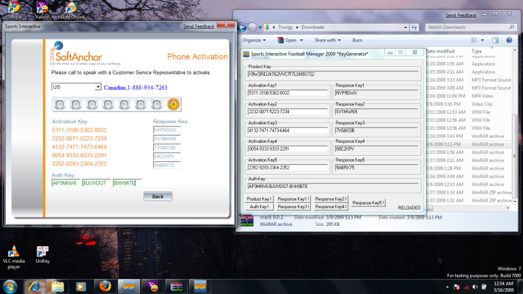
Task: Click Response Key2 field in keygen
Action: pyautogui.click(x=376, y=112)
